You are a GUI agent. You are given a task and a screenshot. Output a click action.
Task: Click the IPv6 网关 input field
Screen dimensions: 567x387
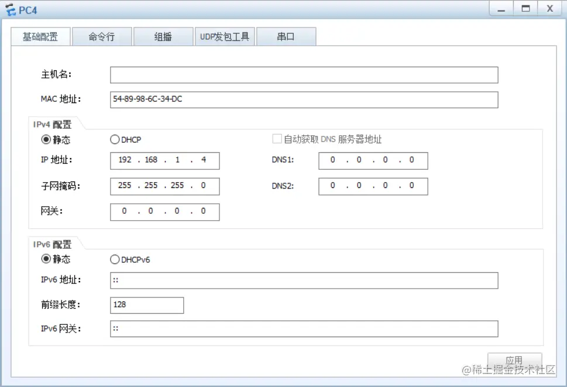pos(304,329)
